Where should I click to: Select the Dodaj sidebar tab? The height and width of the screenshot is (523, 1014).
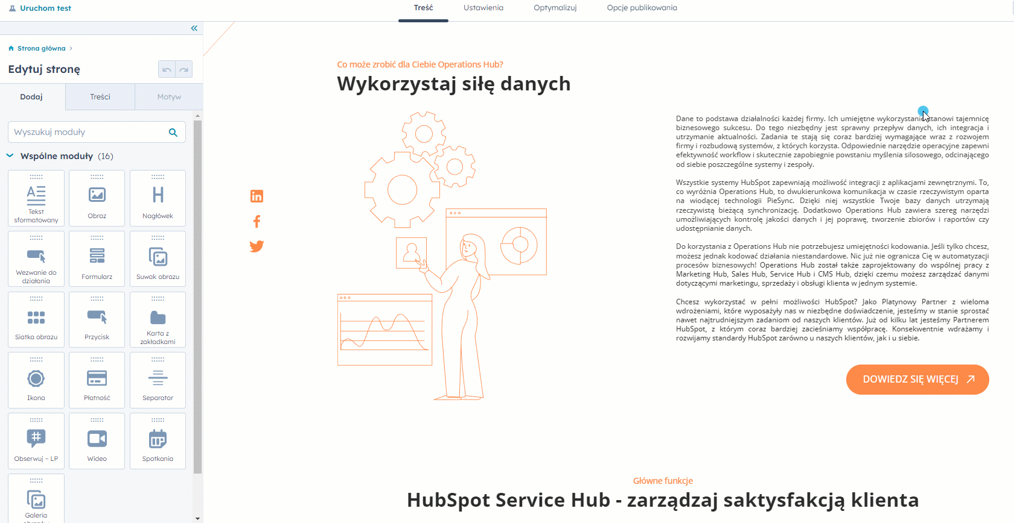(x=31, y=97)
